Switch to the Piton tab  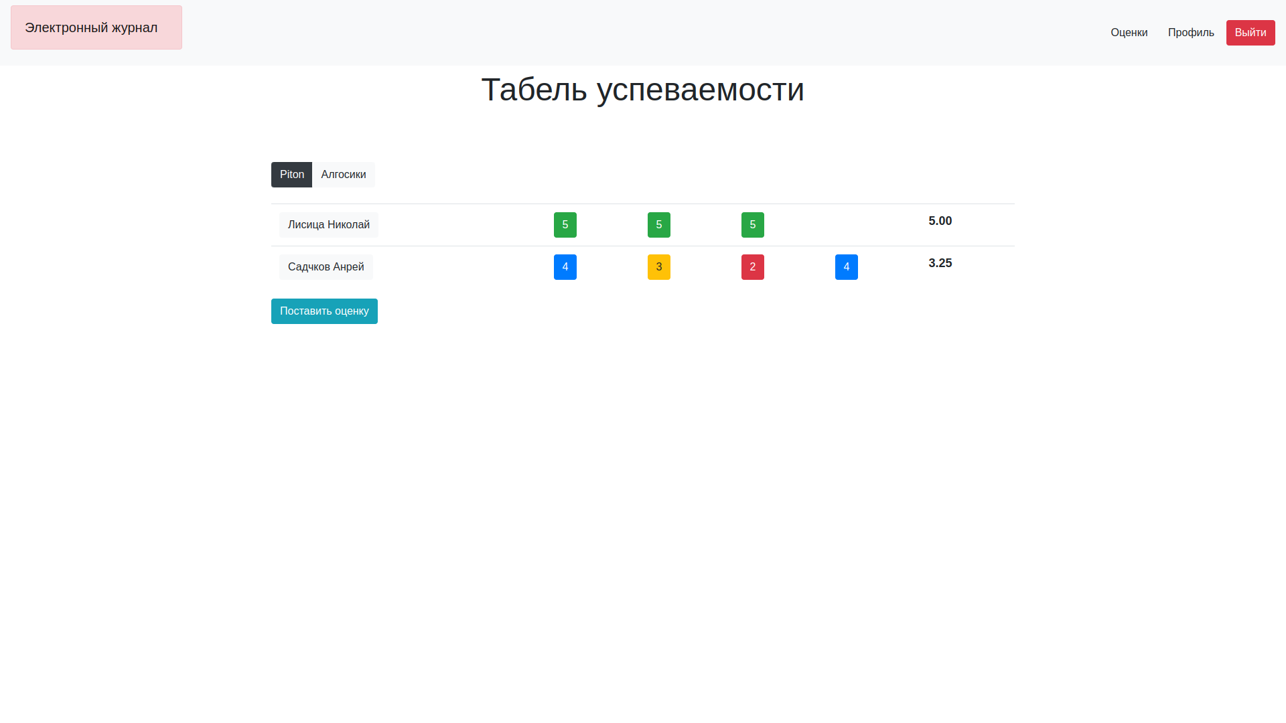pyautogui.click(x=291, y=174)
